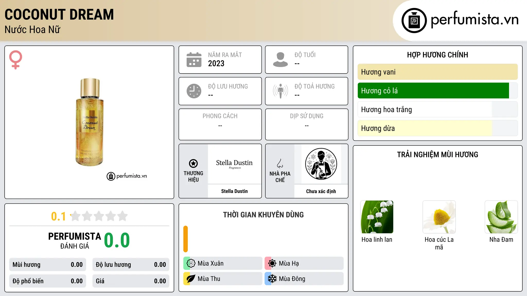The height and width of the screenshot is (296, 527).
Task: Click the Dịp Sử Dụng info card
Action: pos(307,124)
